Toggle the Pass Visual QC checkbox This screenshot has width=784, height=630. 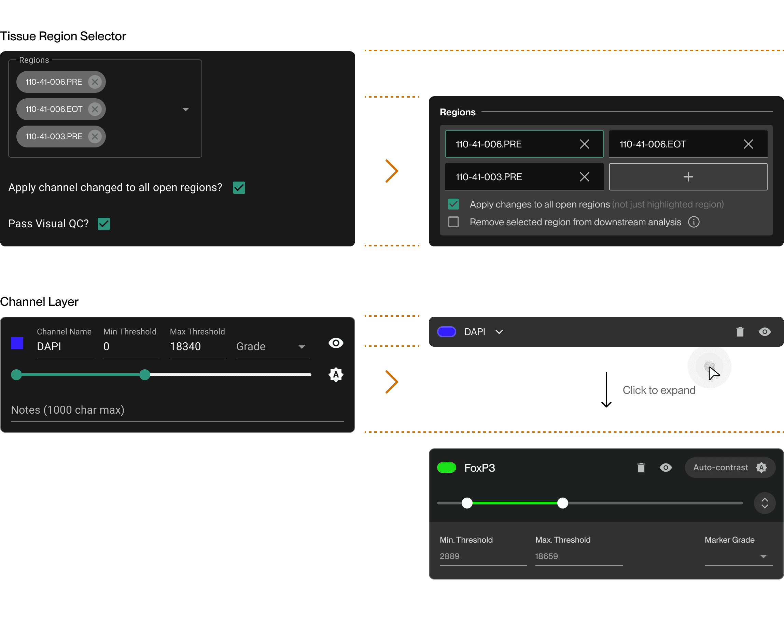104,224
